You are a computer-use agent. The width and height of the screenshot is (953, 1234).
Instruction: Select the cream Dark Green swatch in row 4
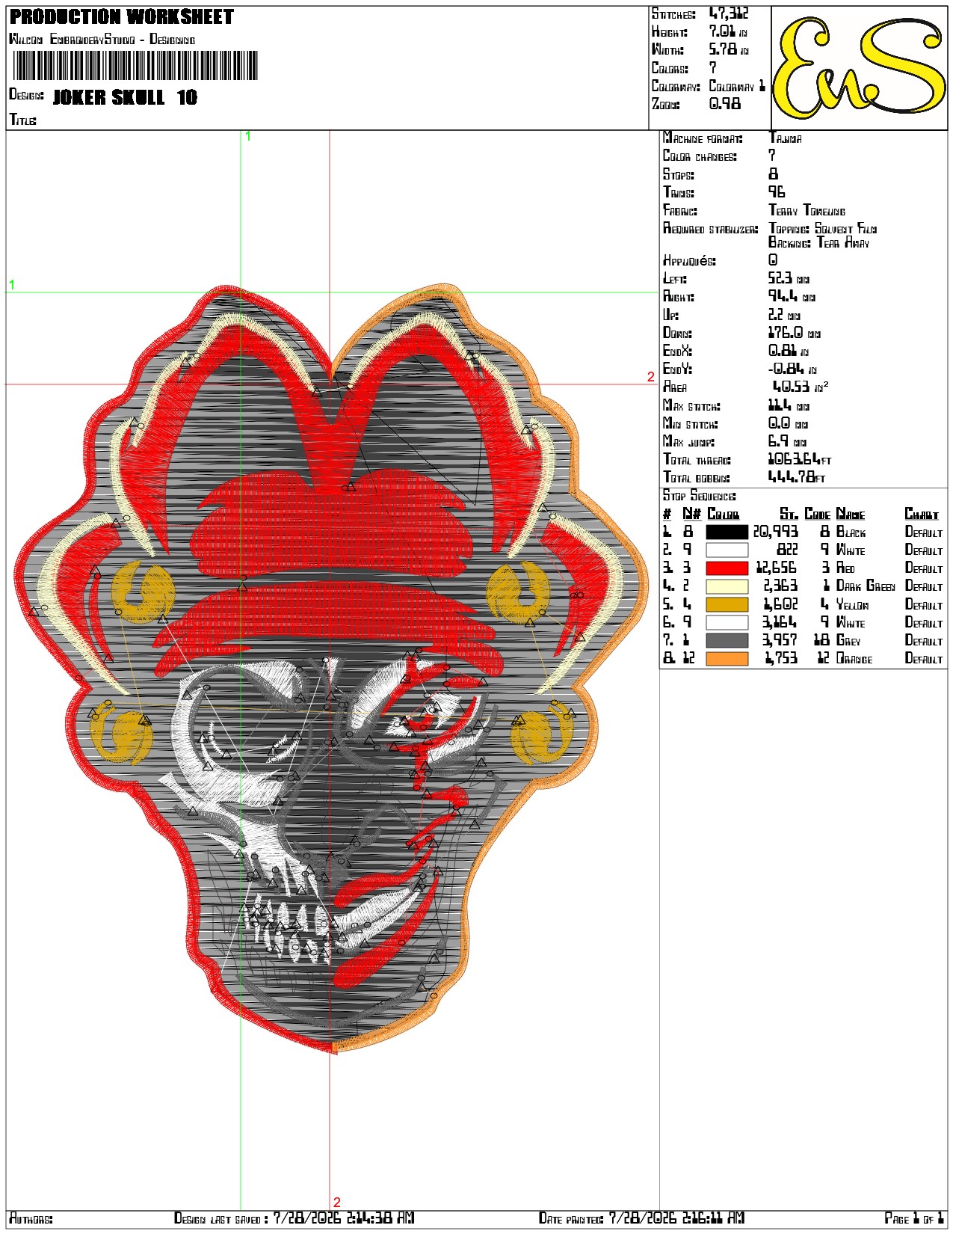(x=727, y=586)
